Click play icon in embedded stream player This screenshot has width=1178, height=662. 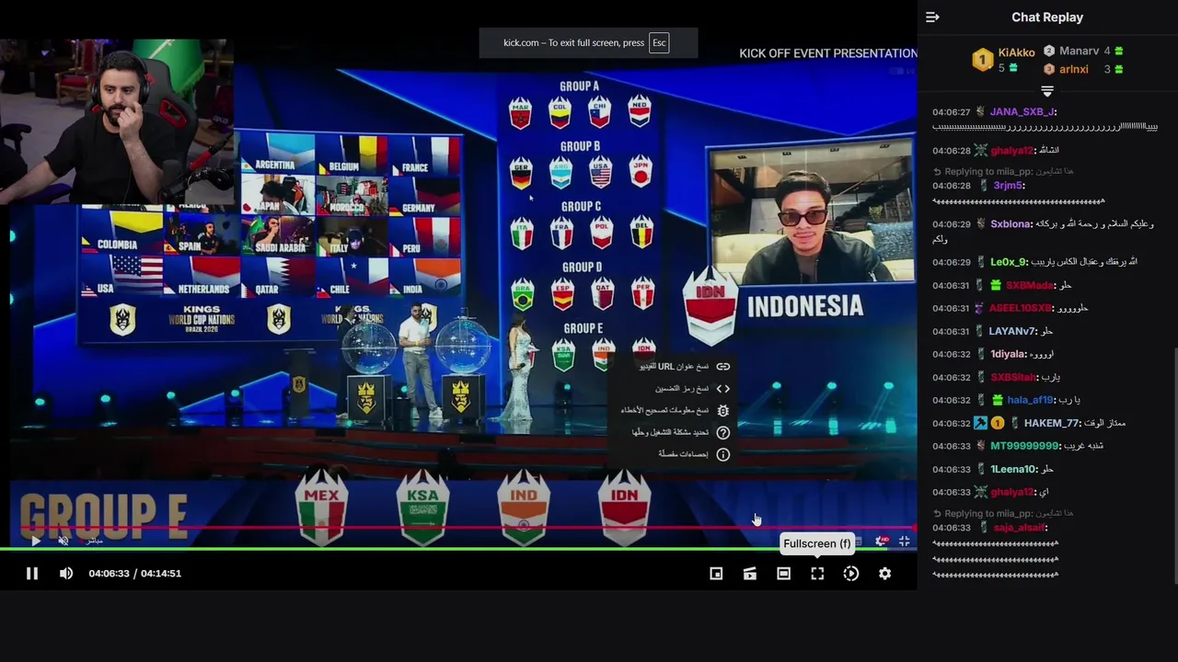tap(35, 541)
